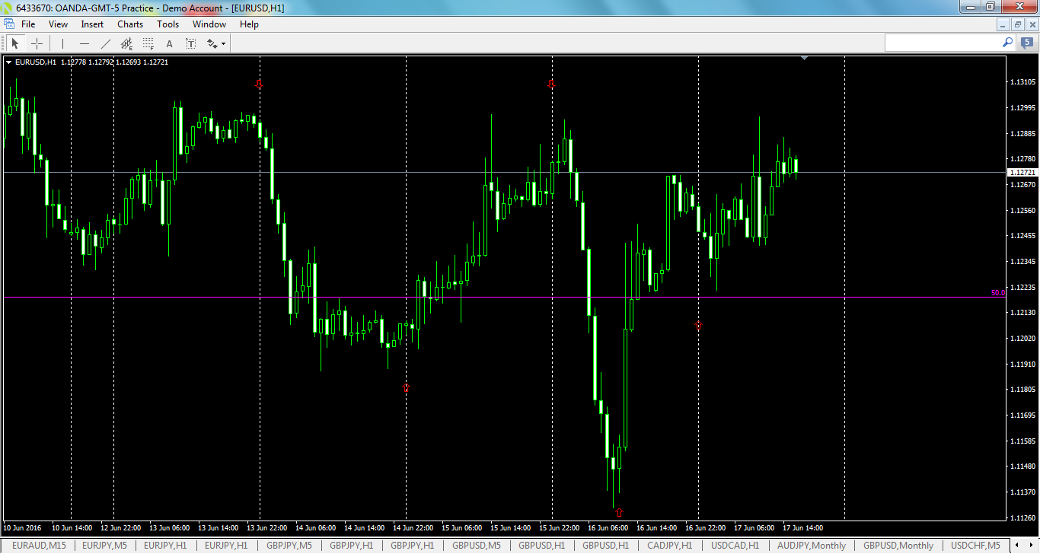
Task: Select the Fibonacci Retracement tool
Action: click(147, 43)
